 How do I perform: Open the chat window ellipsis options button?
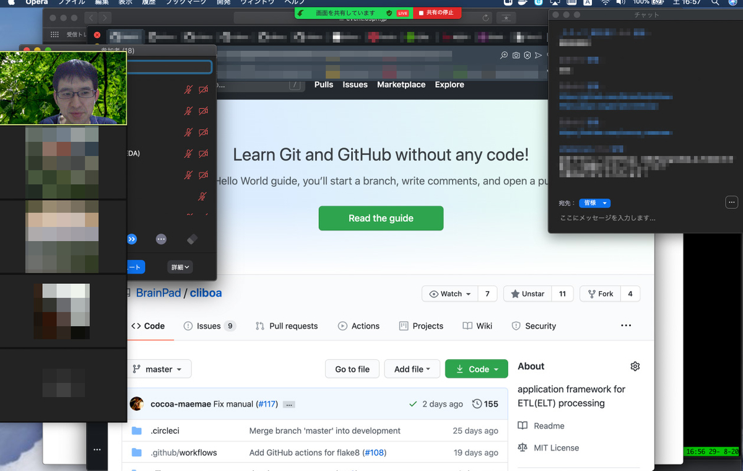tap(731, 202)
